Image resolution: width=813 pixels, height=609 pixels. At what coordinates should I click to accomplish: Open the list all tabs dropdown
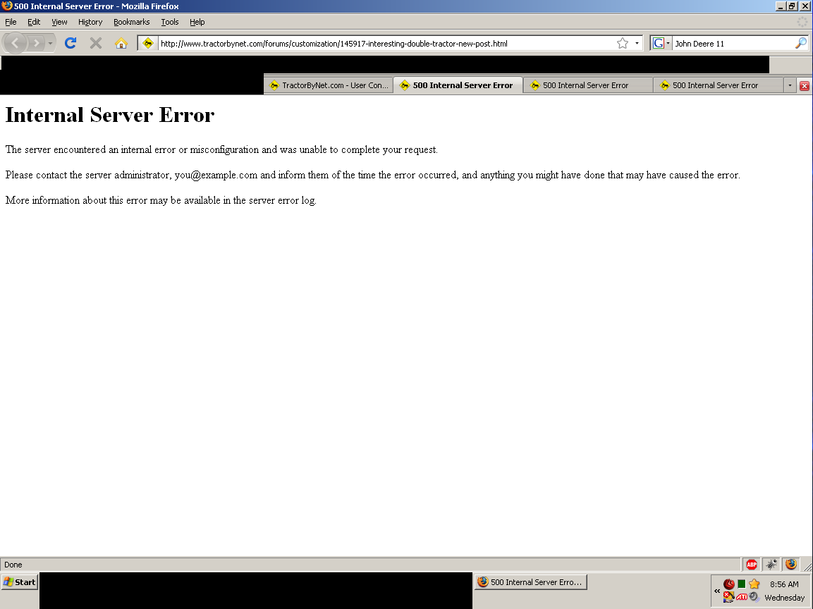790,85
